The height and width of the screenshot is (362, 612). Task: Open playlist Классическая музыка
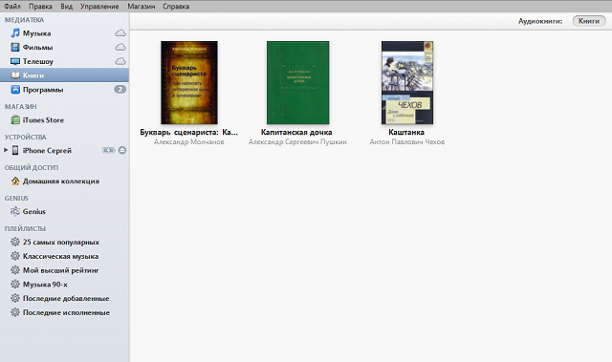[60, 256]
